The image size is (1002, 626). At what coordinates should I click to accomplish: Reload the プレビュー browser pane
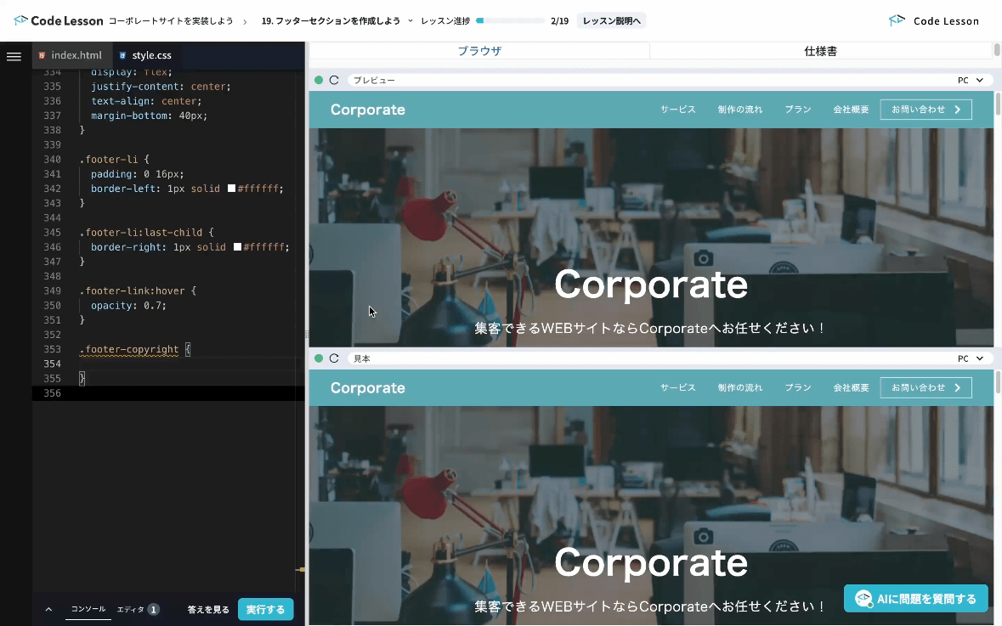pos(334,80)
